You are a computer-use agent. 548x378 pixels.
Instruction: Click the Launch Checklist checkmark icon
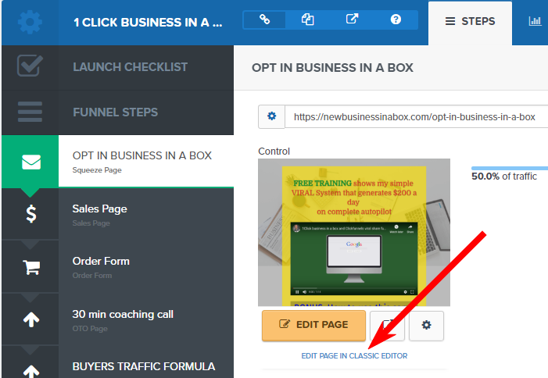pyautogui.click(x=30, y=66)
